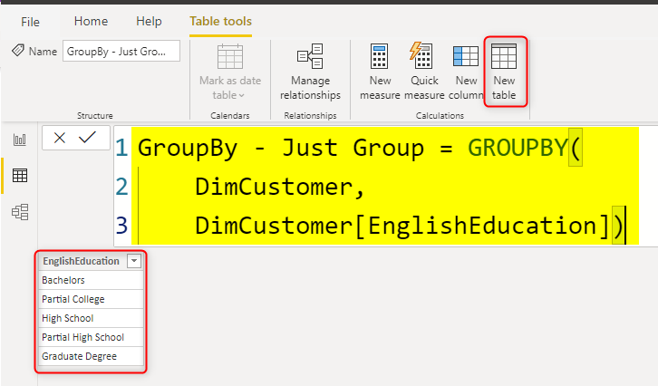The width and height of the screenshot is (658, 386).
Task: Open the Help tab
Action: [149, 22]
